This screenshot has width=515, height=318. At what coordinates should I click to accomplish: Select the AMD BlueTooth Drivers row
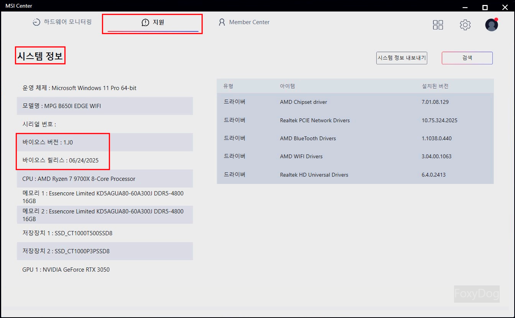tap(355, 138)
